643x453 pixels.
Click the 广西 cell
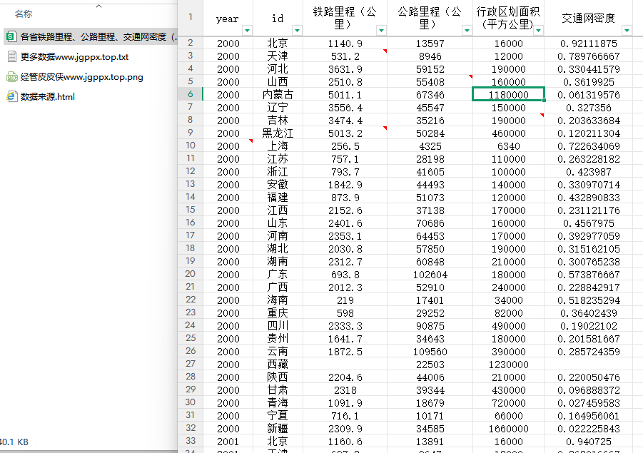point(278,287)
